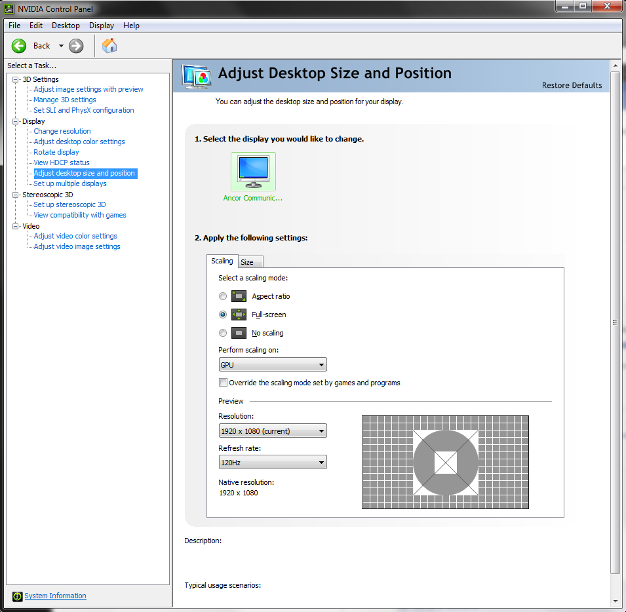
Task: Open the Back history dropdown arrow
Action: (61, 46)
